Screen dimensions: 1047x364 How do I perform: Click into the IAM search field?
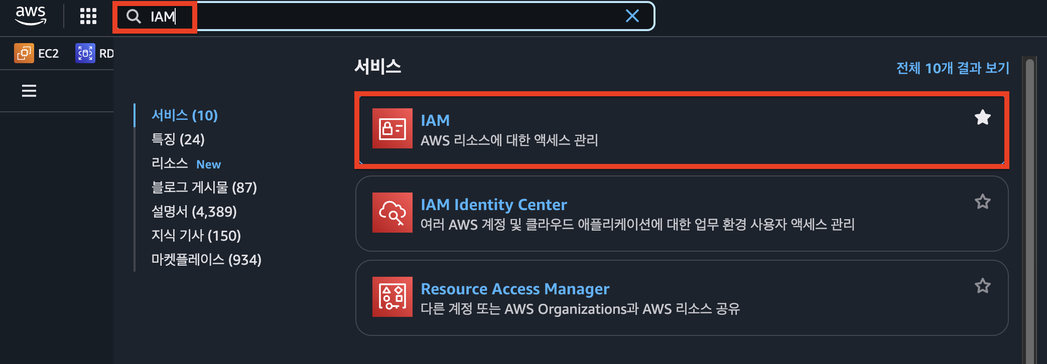(x=385, y=17)
